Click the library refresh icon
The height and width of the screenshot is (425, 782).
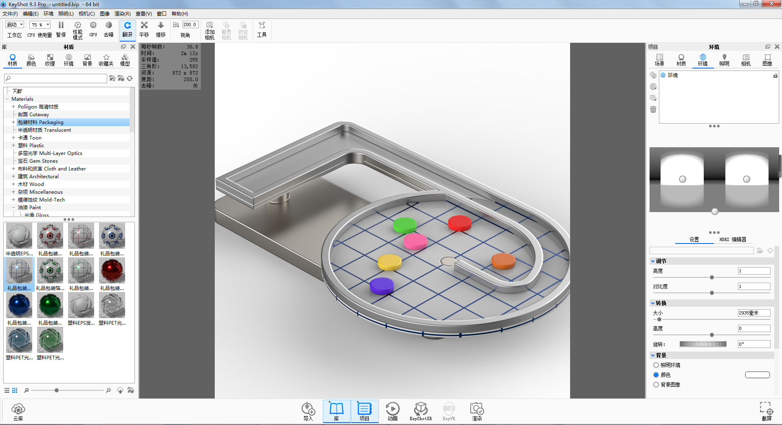(130, 78)
